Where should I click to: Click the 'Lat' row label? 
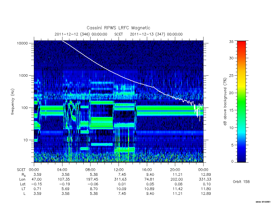point(23,184)
